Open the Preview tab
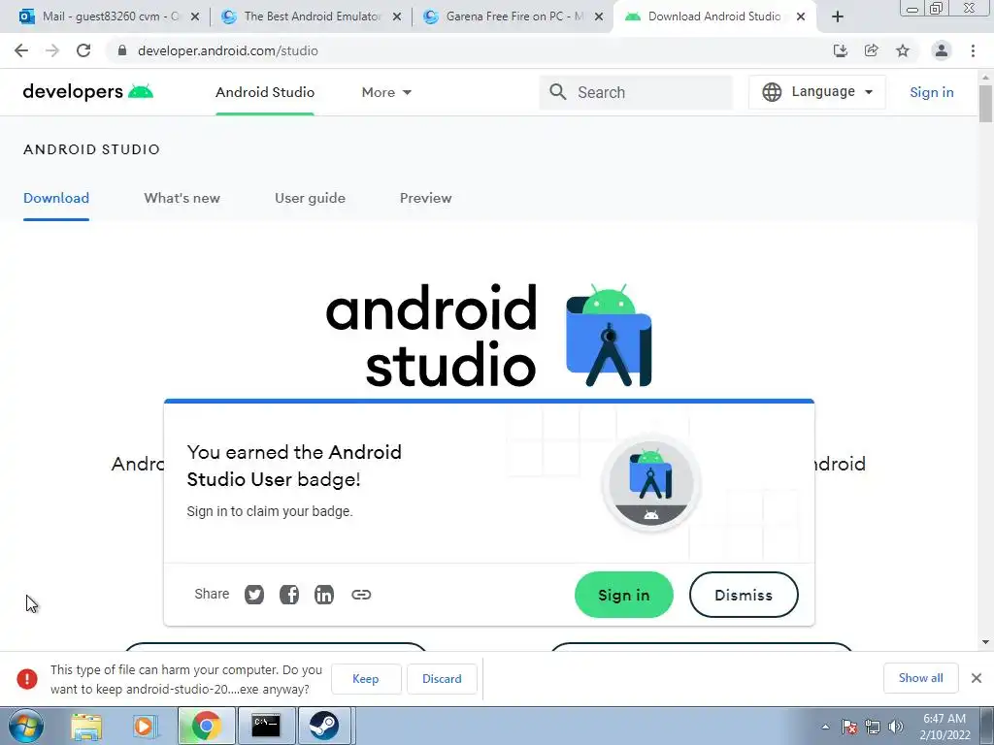The width and height of the screenshot is (994, 745). click(x=426, y=198)
